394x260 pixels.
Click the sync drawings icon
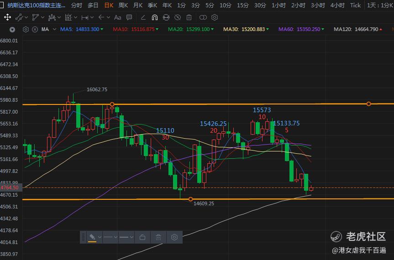(166, 17)
